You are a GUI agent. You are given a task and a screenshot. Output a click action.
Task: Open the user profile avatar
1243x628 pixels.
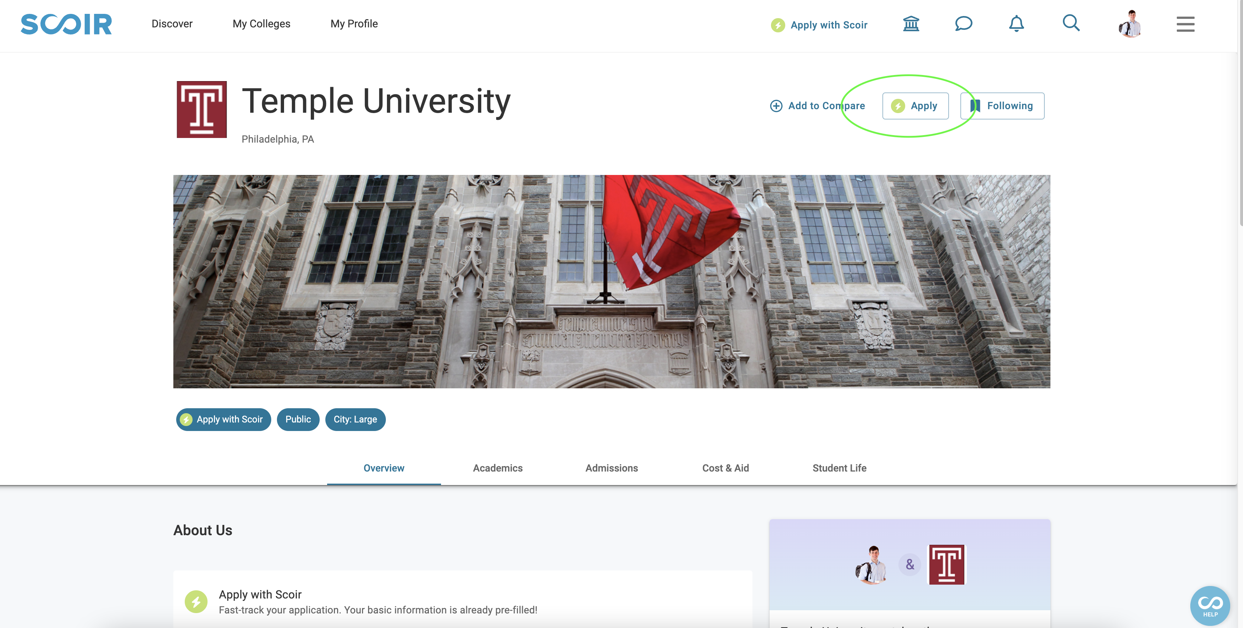pyautogui.click(x=1130, y=23)
